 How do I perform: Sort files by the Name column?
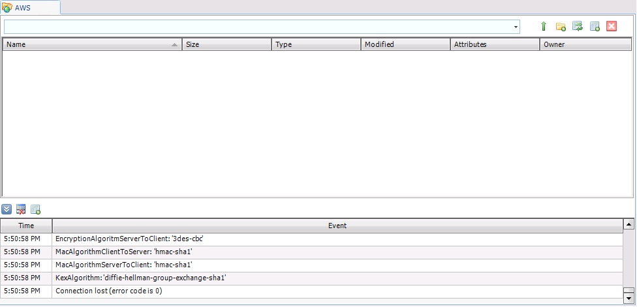coord(91,45)
